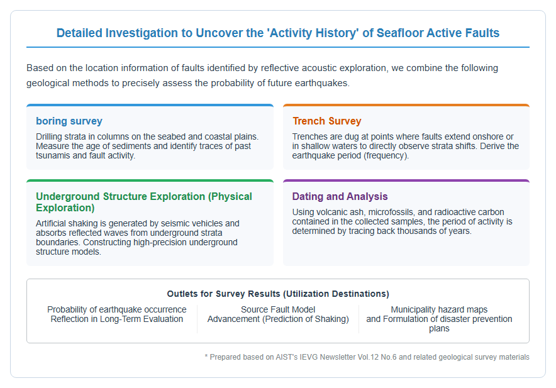Click the 'Trench Survey' heading

coord(326,121)
